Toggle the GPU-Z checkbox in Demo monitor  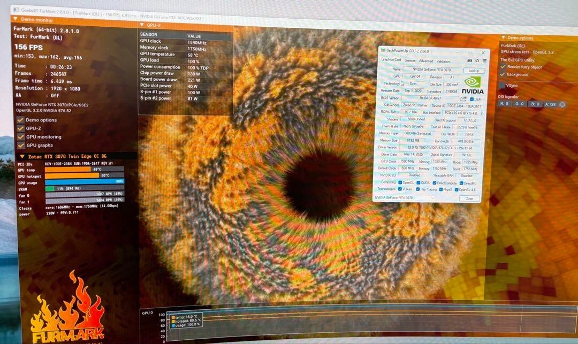click(20, 128)
